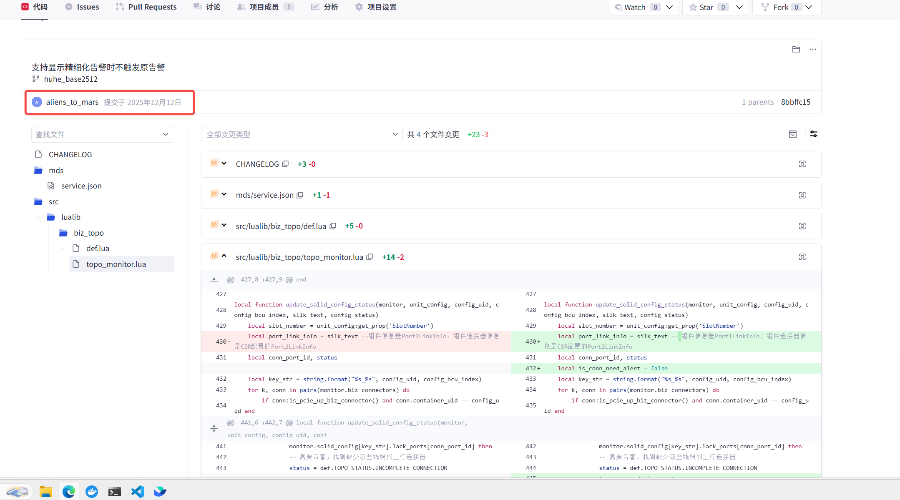Open the Watch dropdown arrow
Screen dimensions: 900x500
point(669,7)
